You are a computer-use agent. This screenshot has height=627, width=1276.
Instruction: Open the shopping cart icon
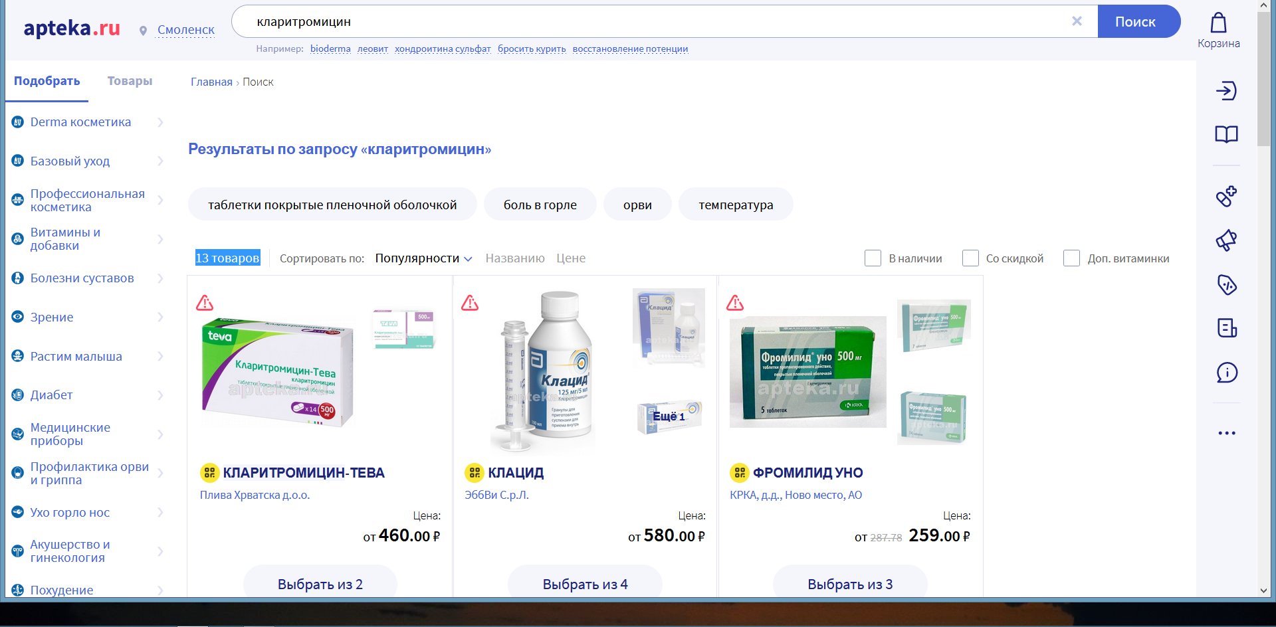(x=1218, y=23)
